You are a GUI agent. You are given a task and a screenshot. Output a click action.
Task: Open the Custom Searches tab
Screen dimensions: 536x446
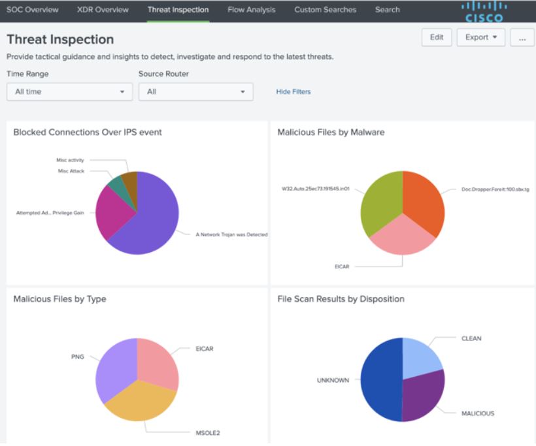[325, 10]
